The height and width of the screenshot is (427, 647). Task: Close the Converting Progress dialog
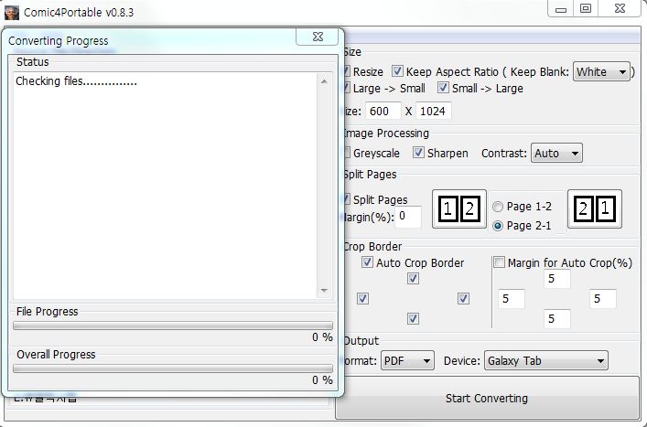pyautogui.click(x=318, y=37)
